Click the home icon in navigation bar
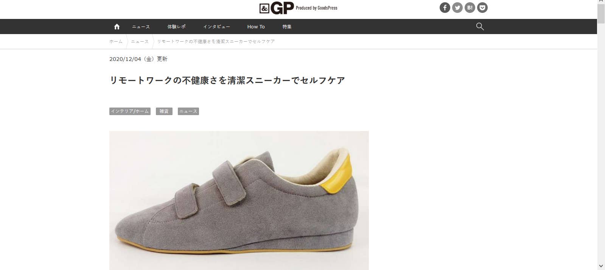 pos(117,27)
